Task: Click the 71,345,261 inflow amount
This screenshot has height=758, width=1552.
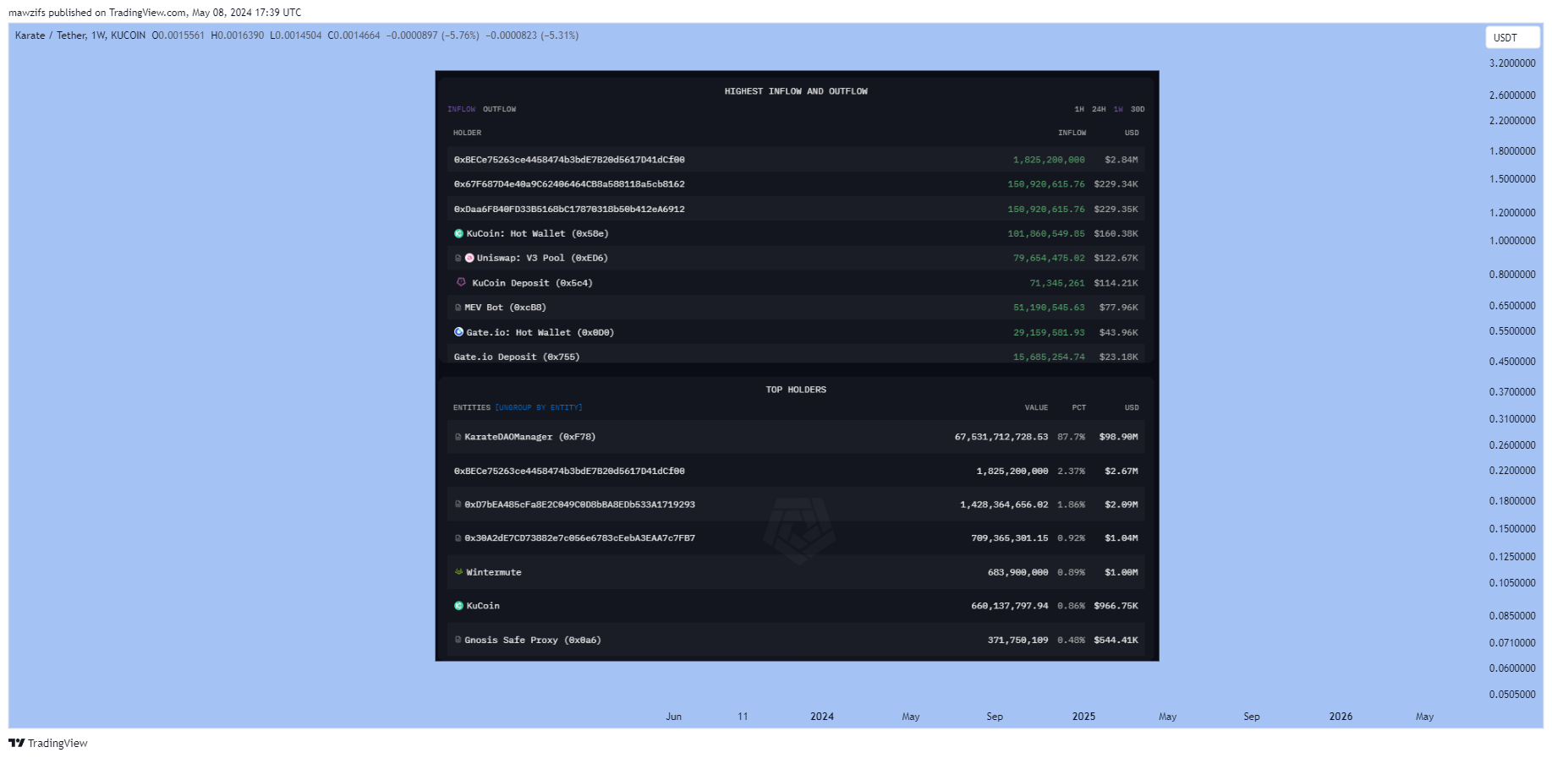Action: pos(1057,283)
